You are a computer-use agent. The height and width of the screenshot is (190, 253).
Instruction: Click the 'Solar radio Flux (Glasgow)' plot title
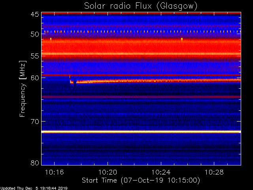click(141, 6)
